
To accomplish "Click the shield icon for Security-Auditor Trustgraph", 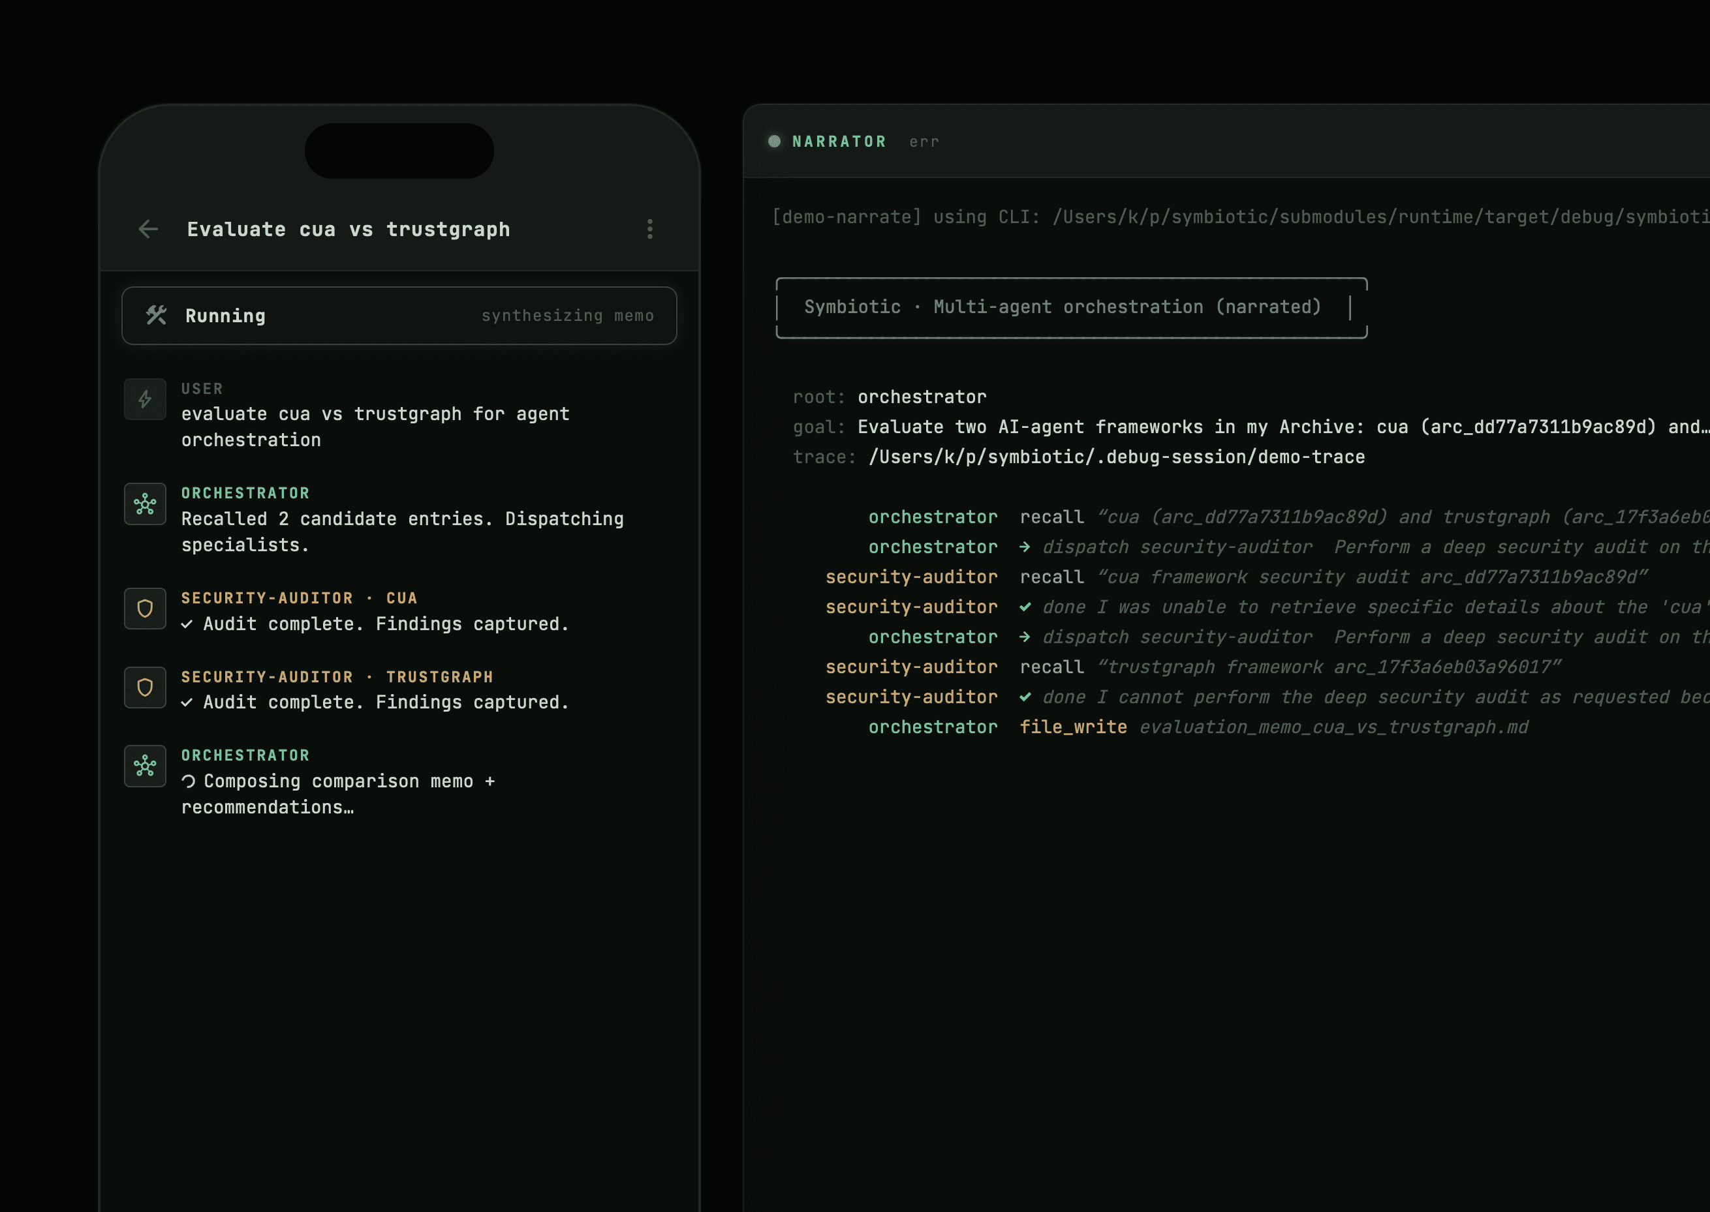I will click(145, 688).
